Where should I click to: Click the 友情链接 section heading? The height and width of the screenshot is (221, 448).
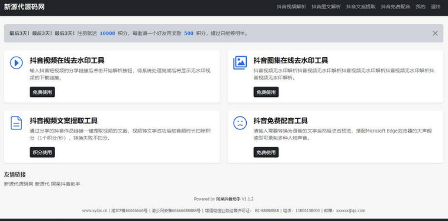15,174
